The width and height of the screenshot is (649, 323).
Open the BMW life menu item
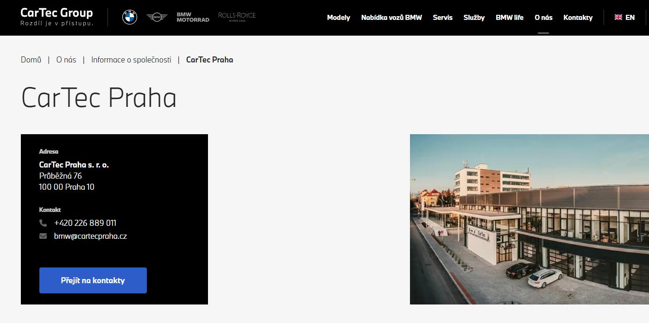coord(510,18)
